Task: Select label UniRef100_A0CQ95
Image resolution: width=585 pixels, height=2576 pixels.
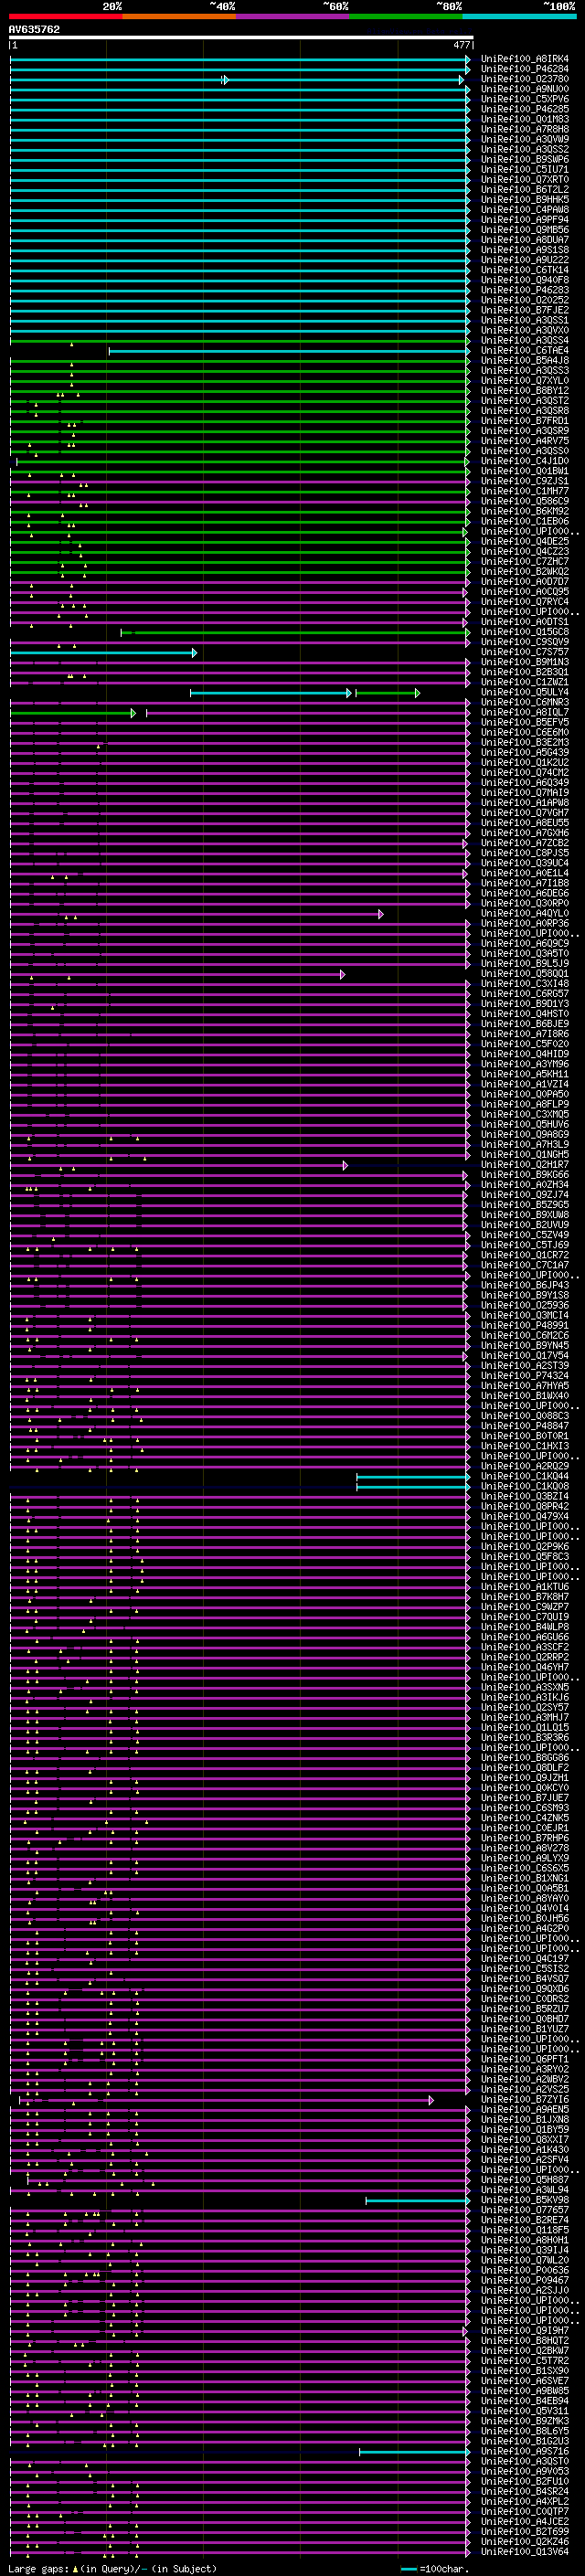Action: point(525,591)
